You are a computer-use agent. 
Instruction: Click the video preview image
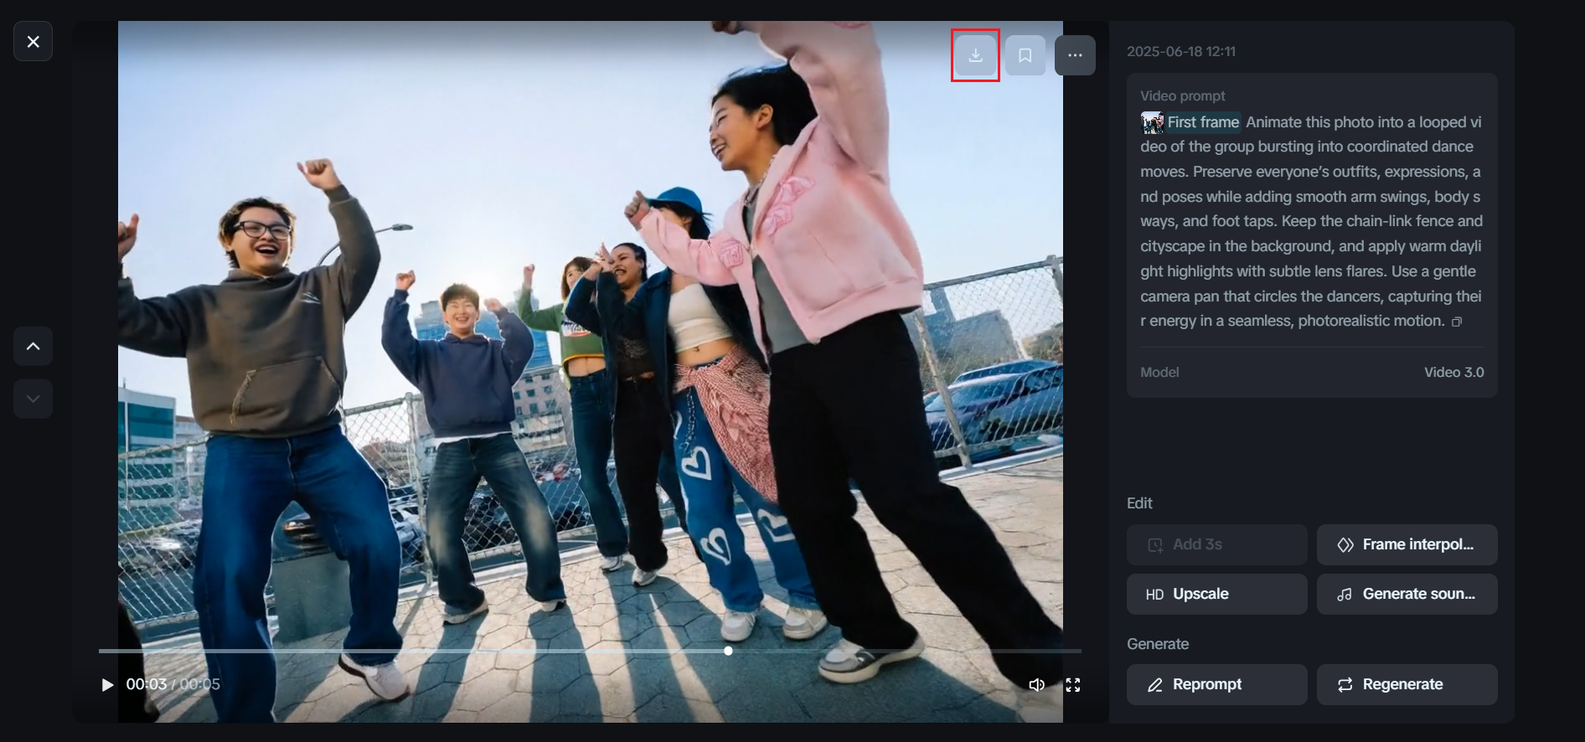click(x=590, y=372)
